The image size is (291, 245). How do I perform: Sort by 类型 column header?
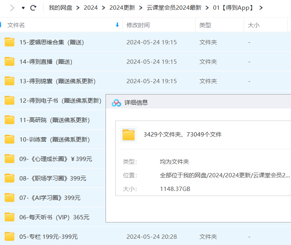click(205, 25)
